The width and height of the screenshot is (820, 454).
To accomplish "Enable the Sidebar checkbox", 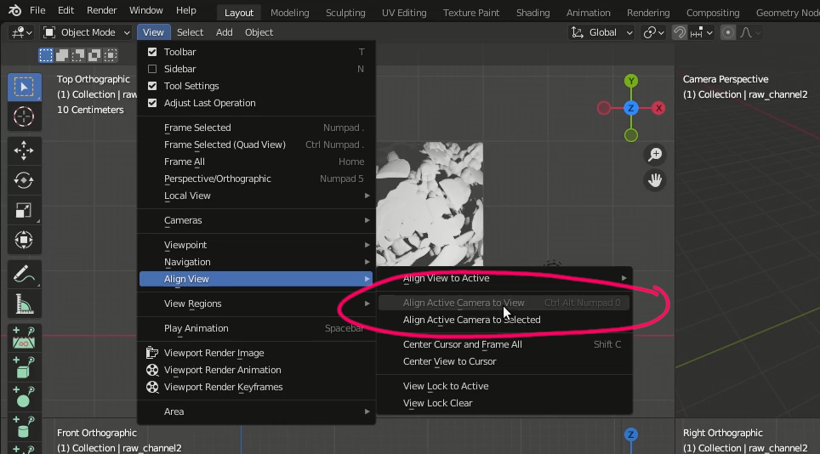I will tap(152, 69).
